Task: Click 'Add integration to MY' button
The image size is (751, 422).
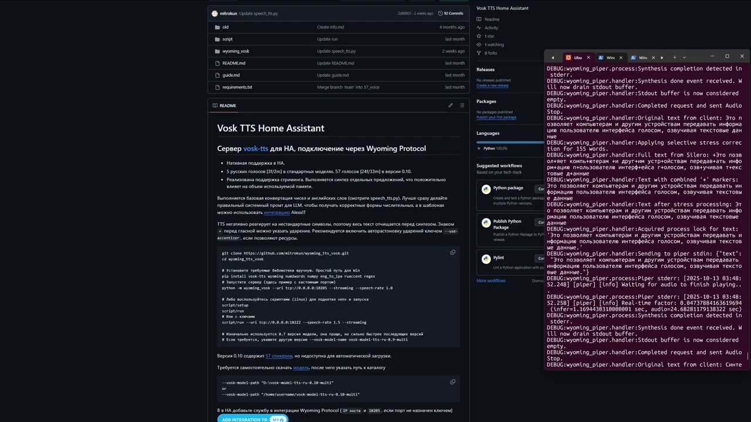Action: pyautogui.click(x=253, y=419)
